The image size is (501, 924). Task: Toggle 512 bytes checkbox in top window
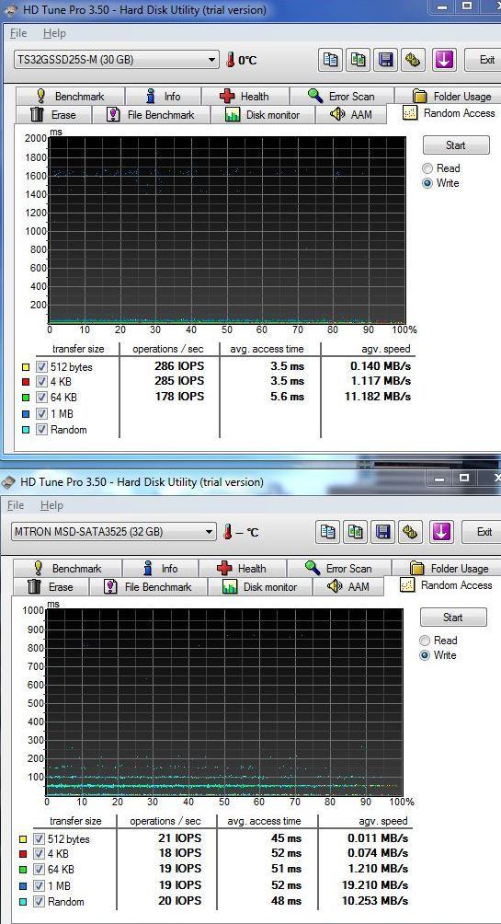[41, 366]
